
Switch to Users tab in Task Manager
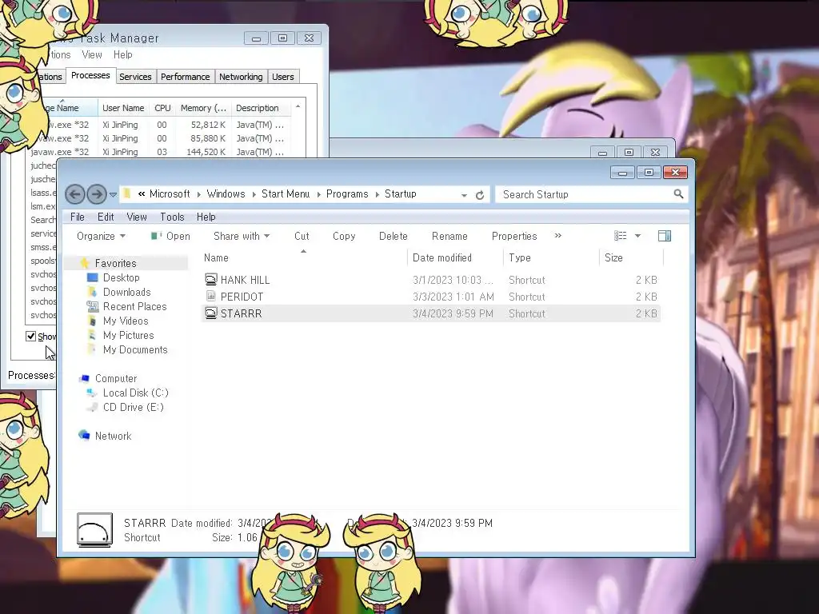tap(282, 77)
